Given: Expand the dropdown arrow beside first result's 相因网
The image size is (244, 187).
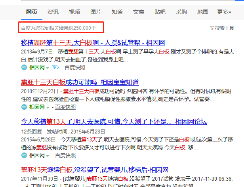Looking at the screenshot, I should pyautogui.click(x=48, y=68).
